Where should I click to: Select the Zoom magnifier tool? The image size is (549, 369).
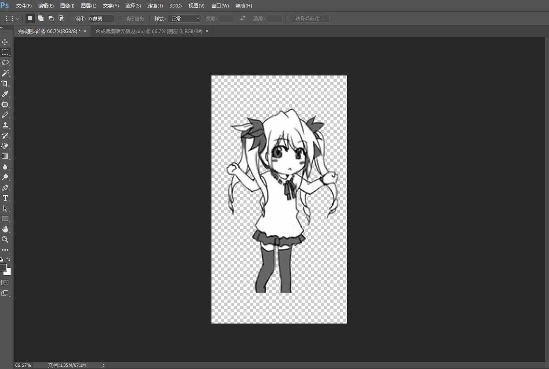(5, 240)
